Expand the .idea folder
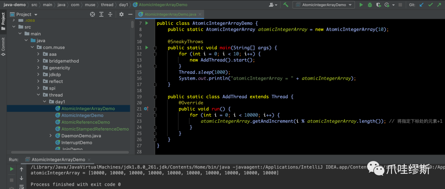This screenshot has width=445, height=189. tap(14, 20)
